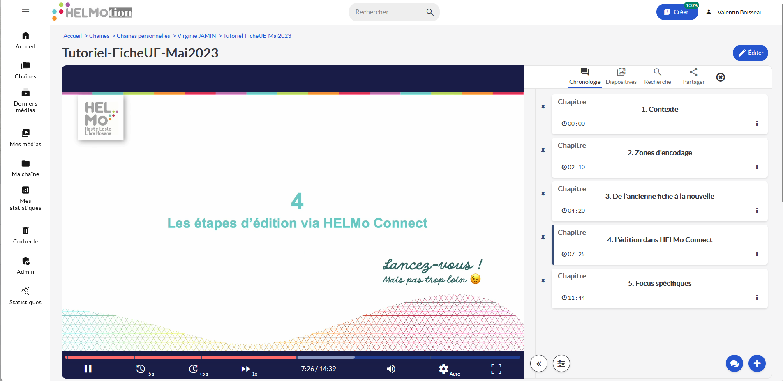Switch to the Chronologie tab

tap(584, 77)
